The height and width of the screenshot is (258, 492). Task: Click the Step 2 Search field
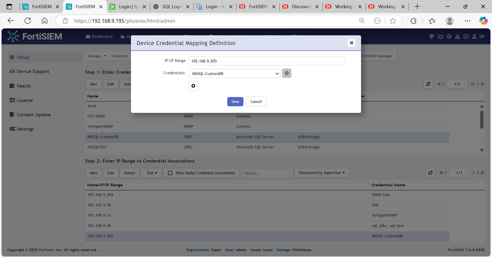pos(268,173)
